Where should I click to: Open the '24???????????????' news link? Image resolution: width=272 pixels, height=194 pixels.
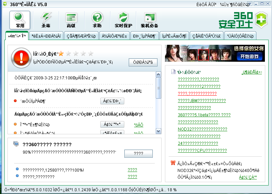pos(198,143)
